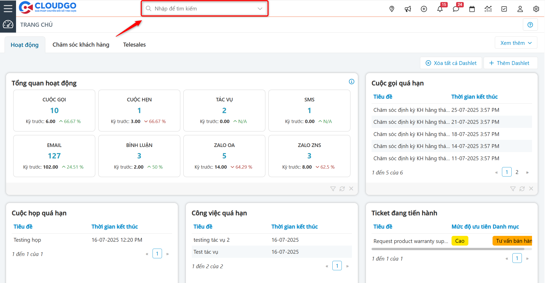The image size is (545, 283).
Task: Open the user profile icon
Action: pos(520,9)
